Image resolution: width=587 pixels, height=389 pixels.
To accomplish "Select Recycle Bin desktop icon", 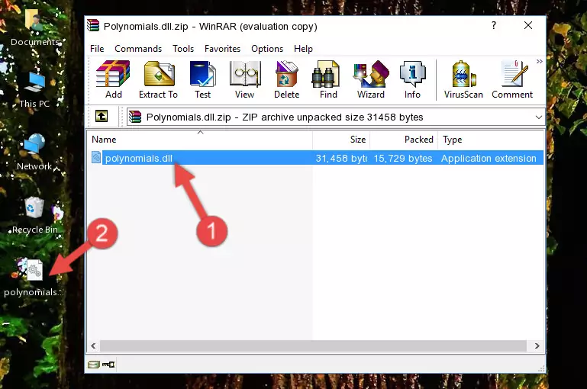I will (x=34, y=215).
